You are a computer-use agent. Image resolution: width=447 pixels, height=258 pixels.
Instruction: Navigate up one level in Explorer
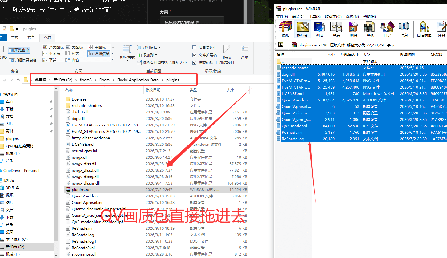18,80
